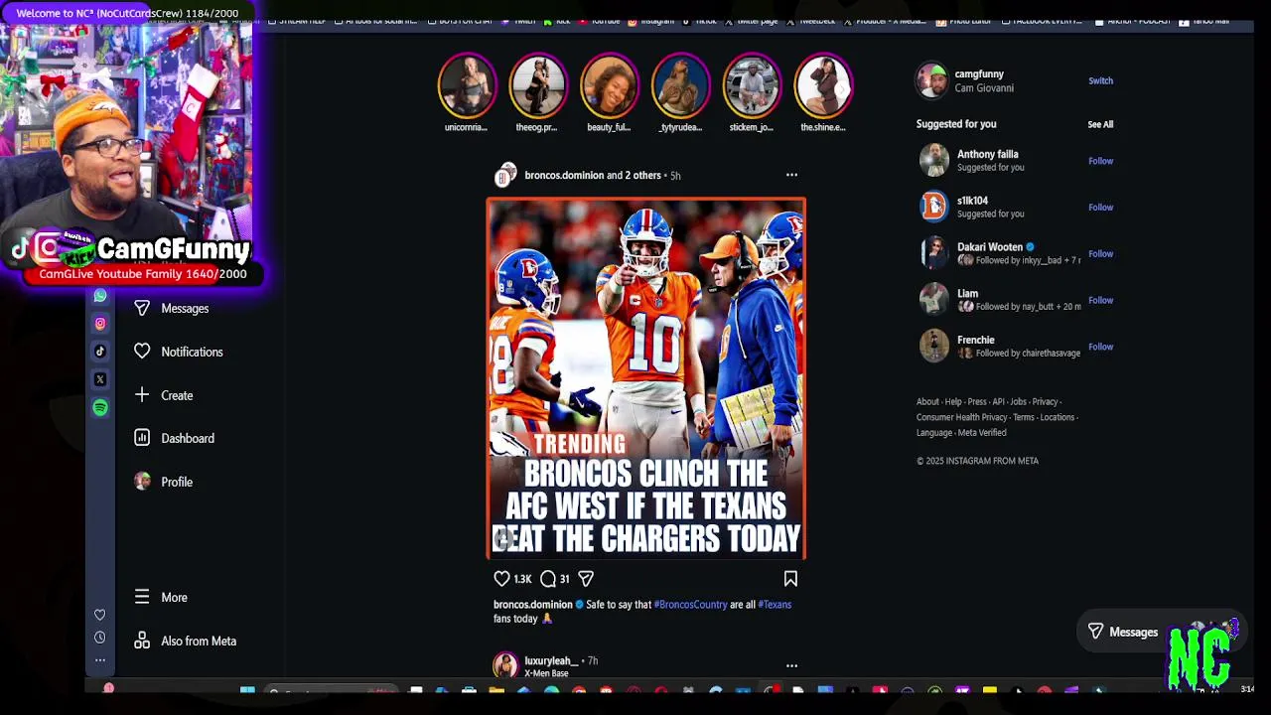Viewport: 1271px width, 715px height.
Task: Click See All suggested accounts
Action: (1100, 124)
